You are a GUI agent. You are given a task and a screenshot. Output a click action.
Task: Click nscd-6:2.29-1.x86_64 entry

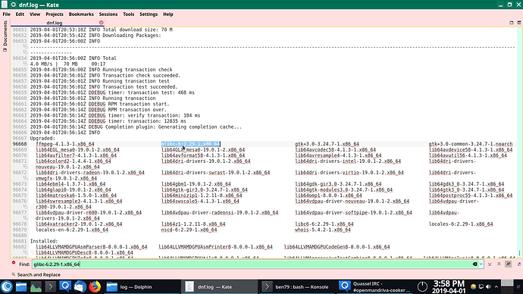pos(189,230)
